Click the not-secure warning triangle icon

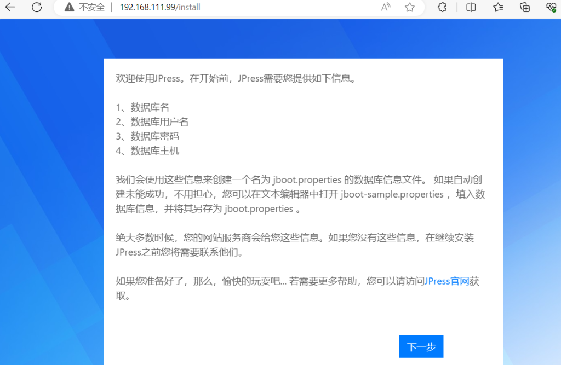[69, 7]
